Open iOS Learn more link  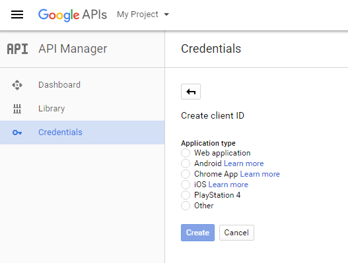pos(228,185)
